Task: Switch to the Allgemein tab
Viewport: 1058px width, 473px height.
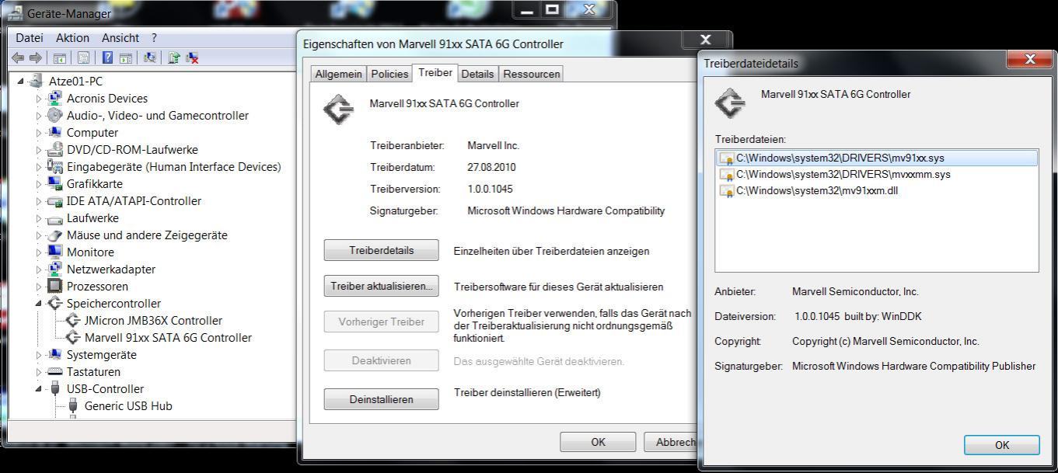Action: point(338,74)
